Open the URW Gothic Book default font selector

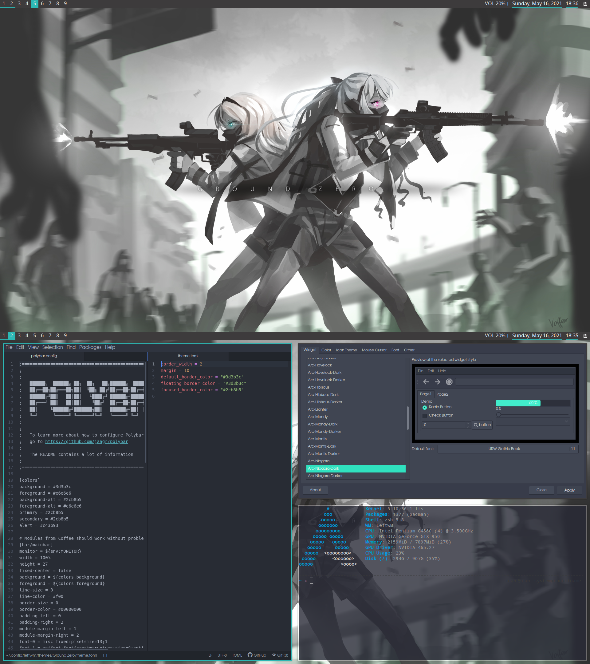pos(504,449)
